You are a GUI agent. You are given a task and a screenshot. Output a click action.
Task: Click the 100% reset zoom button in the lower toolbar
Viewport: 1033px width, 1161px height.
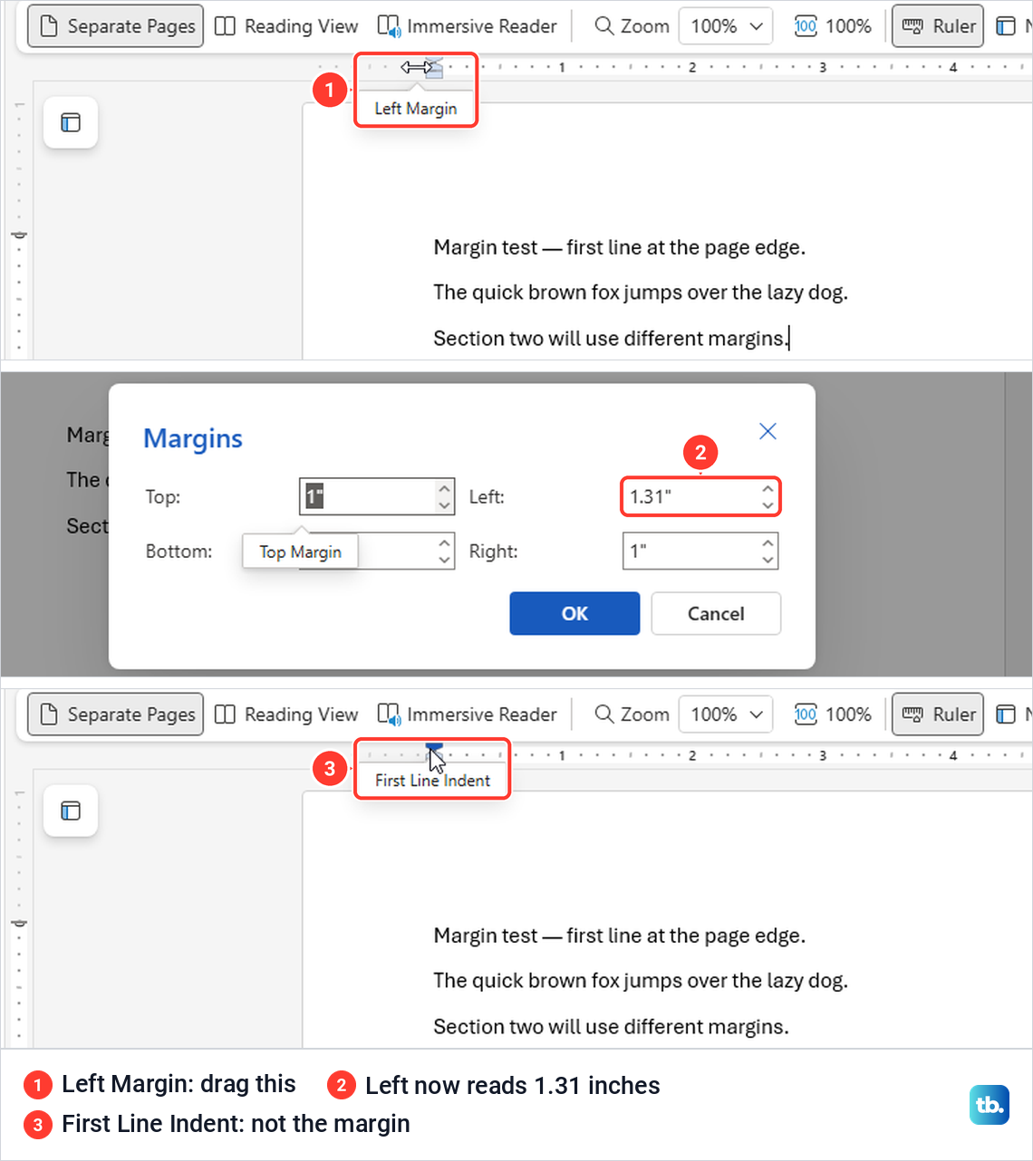(833, 715)
